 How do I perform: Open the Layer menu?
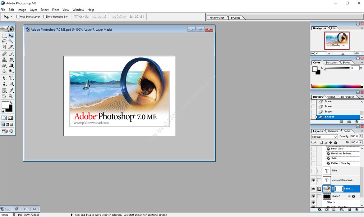[33, 10]
